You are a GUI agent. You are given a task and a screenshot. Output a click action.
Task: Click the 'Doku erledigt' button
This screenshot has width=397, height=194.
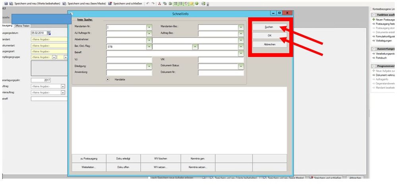(123, 158)
